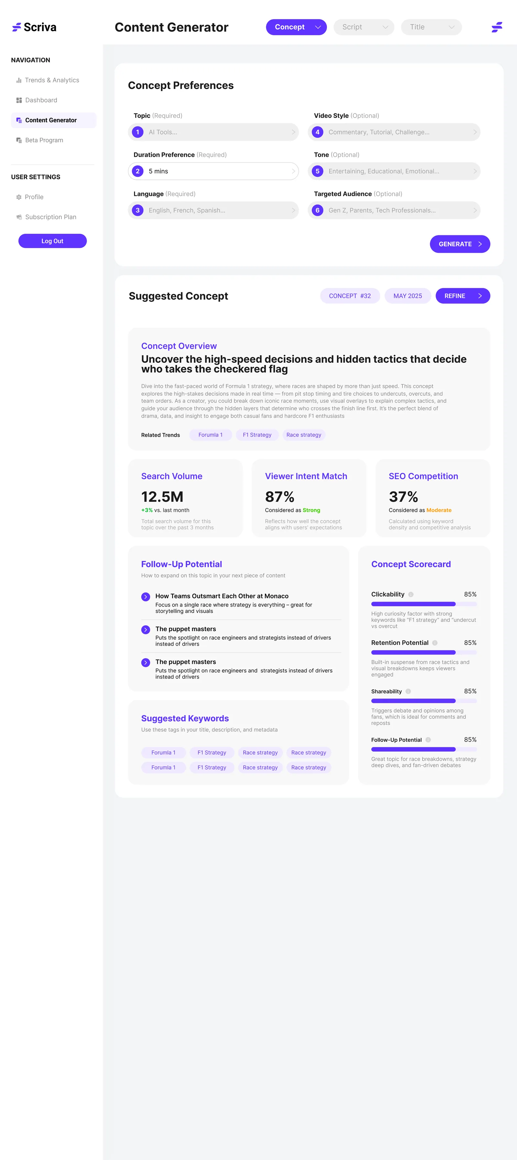
Task: Click the Trends & Analytics bar chart icon
Action: (x=19, y=80)
